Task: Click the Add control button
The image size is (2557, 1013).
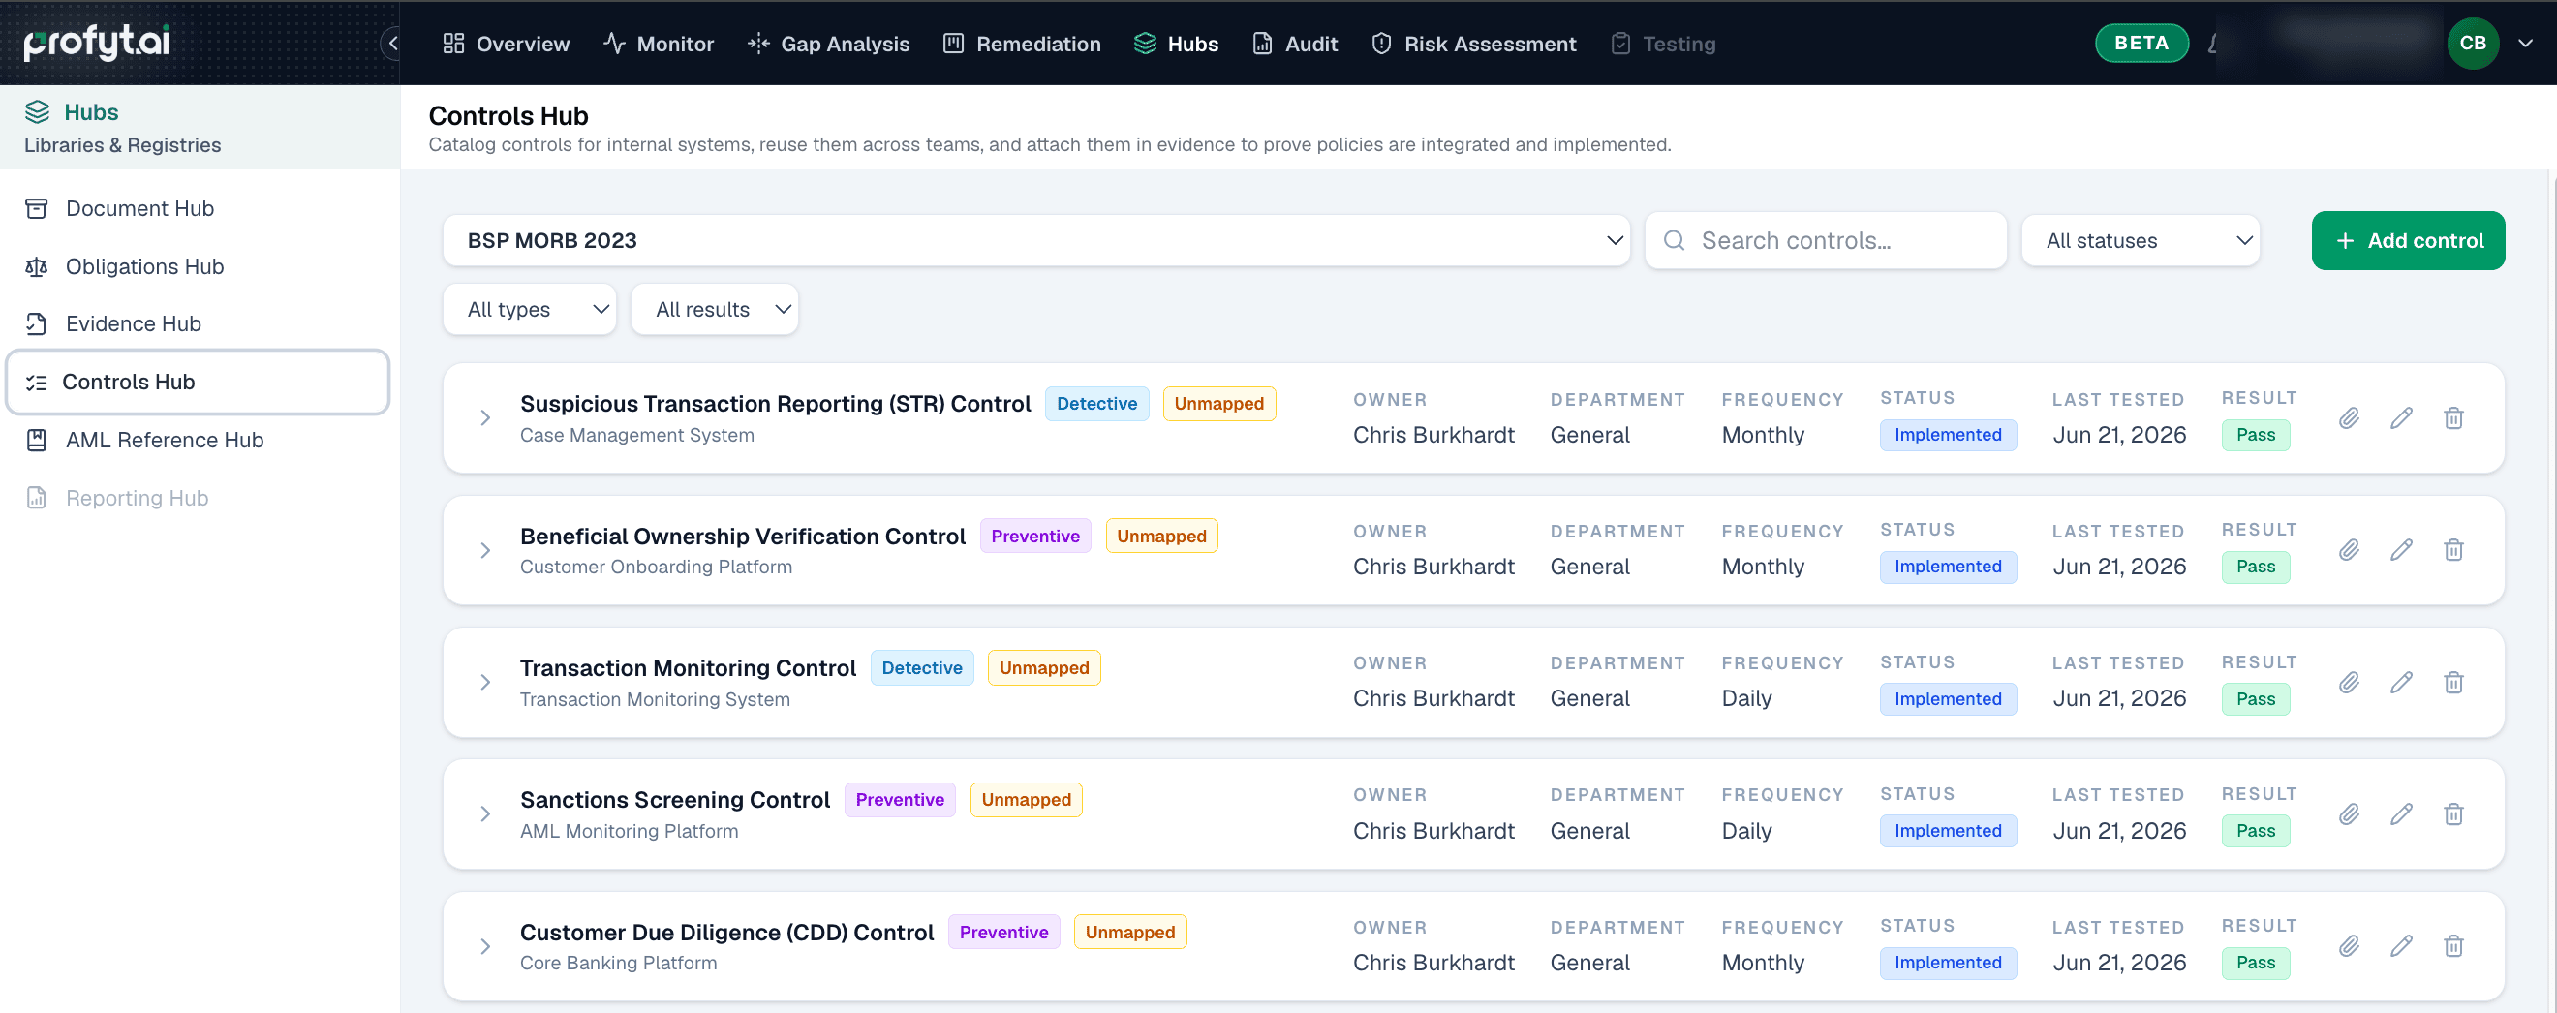Action: [x=2407, y=240]
